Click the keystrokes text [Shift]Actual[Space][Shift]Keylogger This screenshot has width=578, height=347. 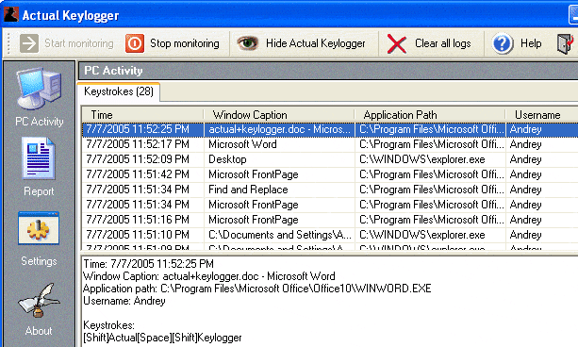(x=162, y=338)
